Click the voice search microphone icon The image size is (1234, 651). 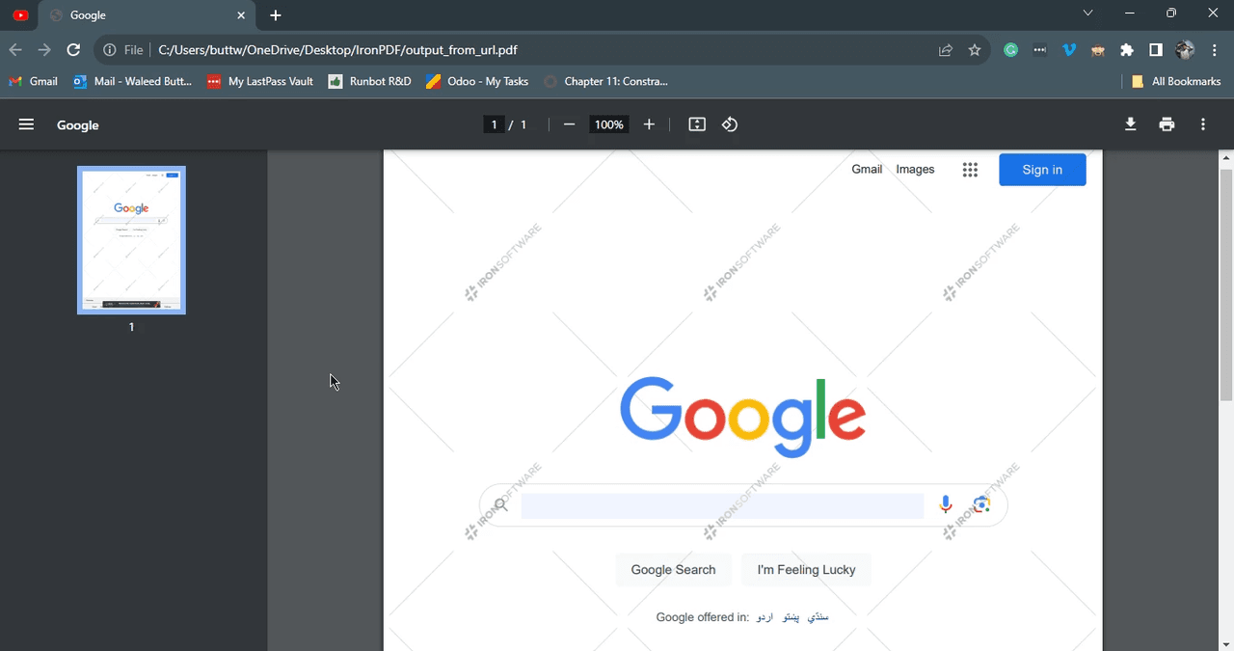pos(946,504)
